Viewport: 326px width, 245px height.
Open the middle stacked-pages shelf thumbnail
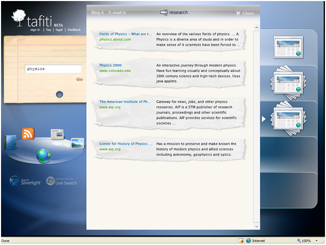pos(288,83)
